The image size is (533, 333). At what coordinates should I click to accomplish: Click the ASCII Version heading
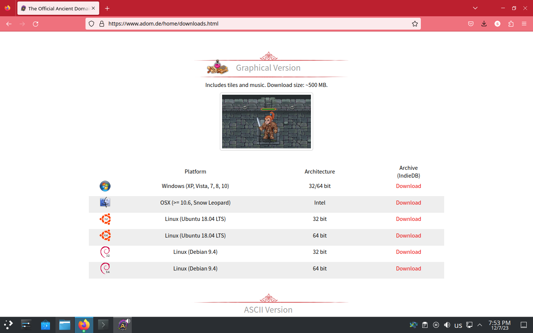pyautogui.click(x=268, y=310)
